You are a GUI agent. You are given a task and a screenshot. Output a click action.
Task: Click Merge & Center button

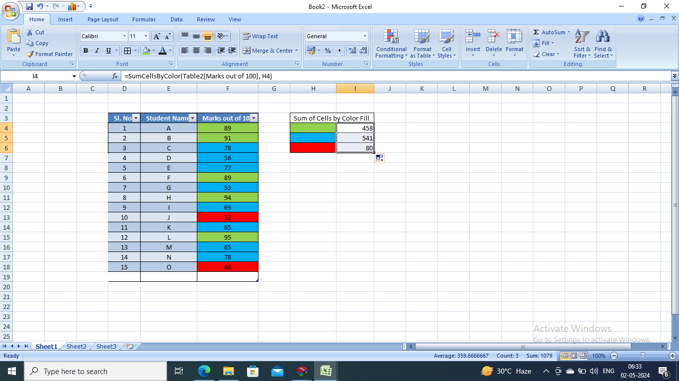[x=268, y=51]
